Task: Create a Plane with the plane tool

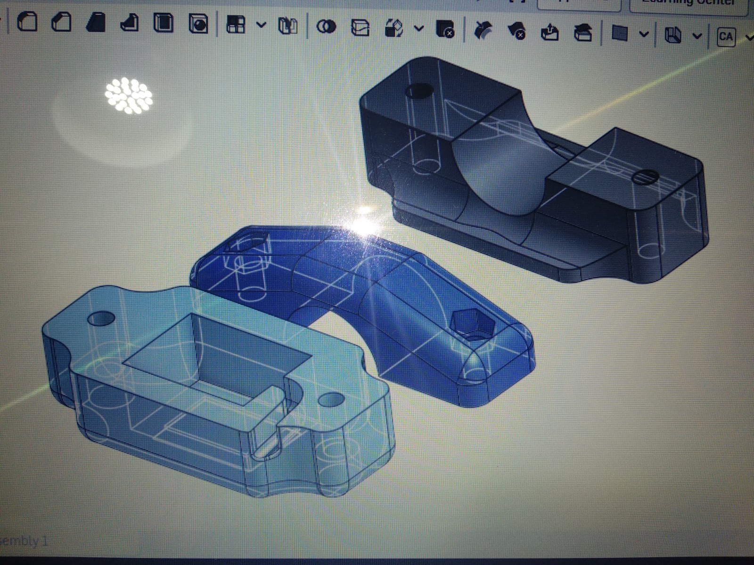Action: click(x=620, y=34)
